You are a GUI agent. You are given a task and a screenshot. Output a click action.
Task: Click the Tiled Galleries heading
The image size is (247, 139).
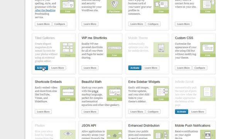click(45, 38)
